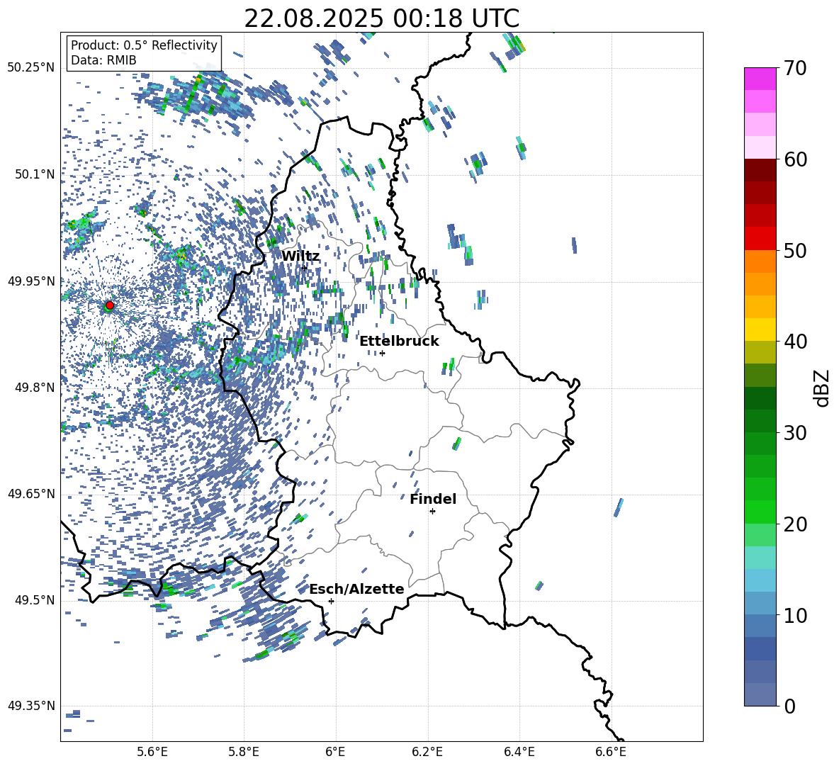Click the 5.8°E longitude label
The height and width of the screenshot is (766, 839).
click(244, 752)
